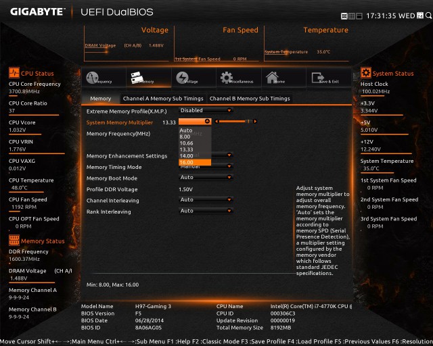The width and height of the screenshot is (433, 346).
Task: Choose 10.66 in the multiplier list
Action: click(195, 143)
